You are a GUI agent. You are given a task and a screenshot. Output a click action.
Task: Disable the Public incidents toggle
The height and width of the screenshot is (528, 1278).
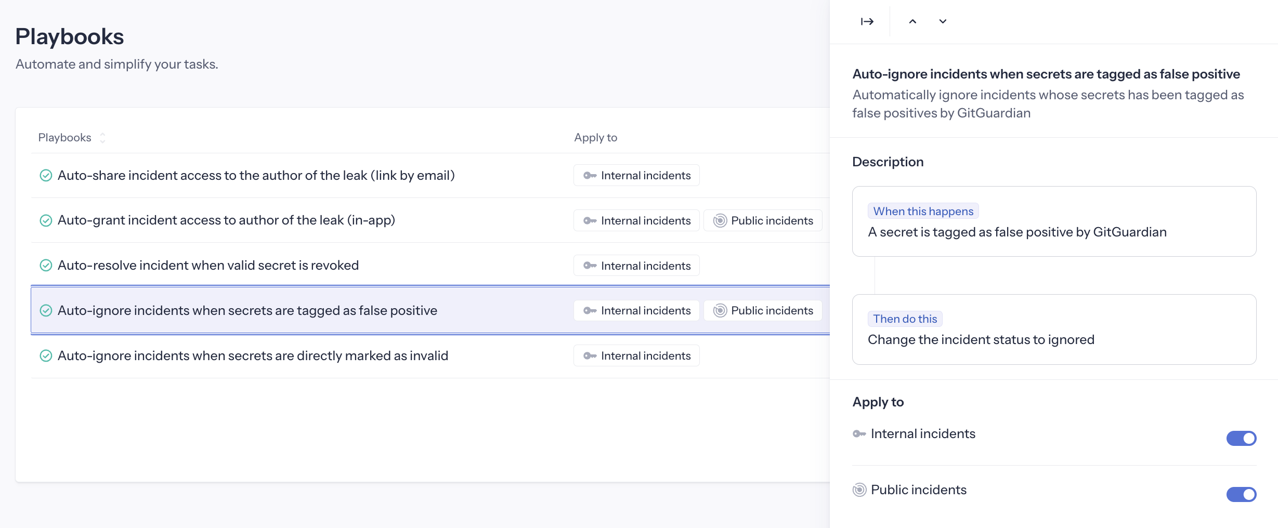(x=1241, y=494)
